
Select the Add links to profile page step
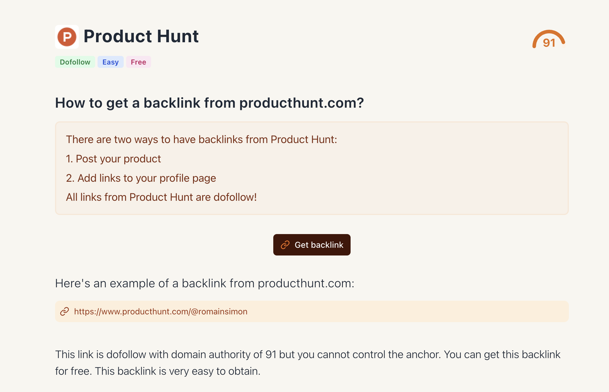tap(141, 178)
